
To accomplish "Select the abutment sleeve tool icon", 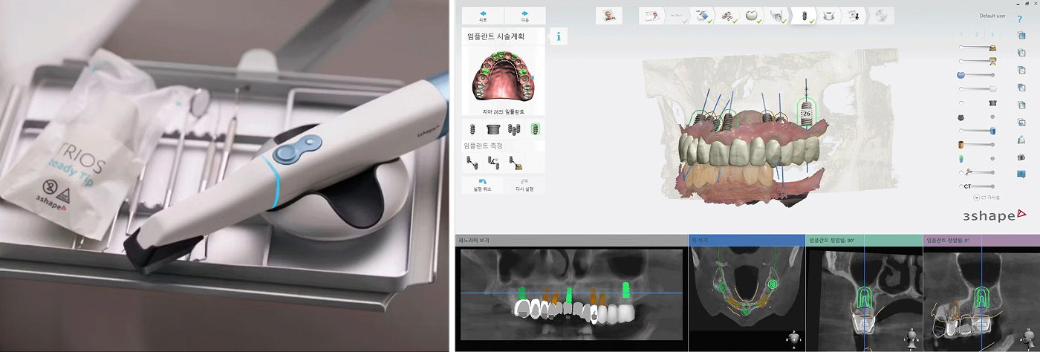I will [x=492, y=129].
